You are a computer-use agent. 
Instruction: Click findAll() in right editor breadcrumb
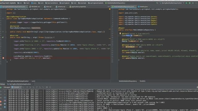[x=143, y=81]
